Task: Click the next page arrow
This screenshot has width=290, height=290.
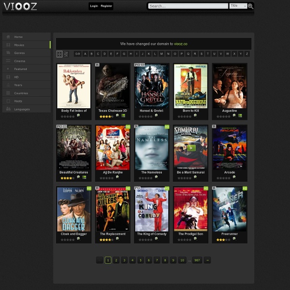Action: point(207,260)
